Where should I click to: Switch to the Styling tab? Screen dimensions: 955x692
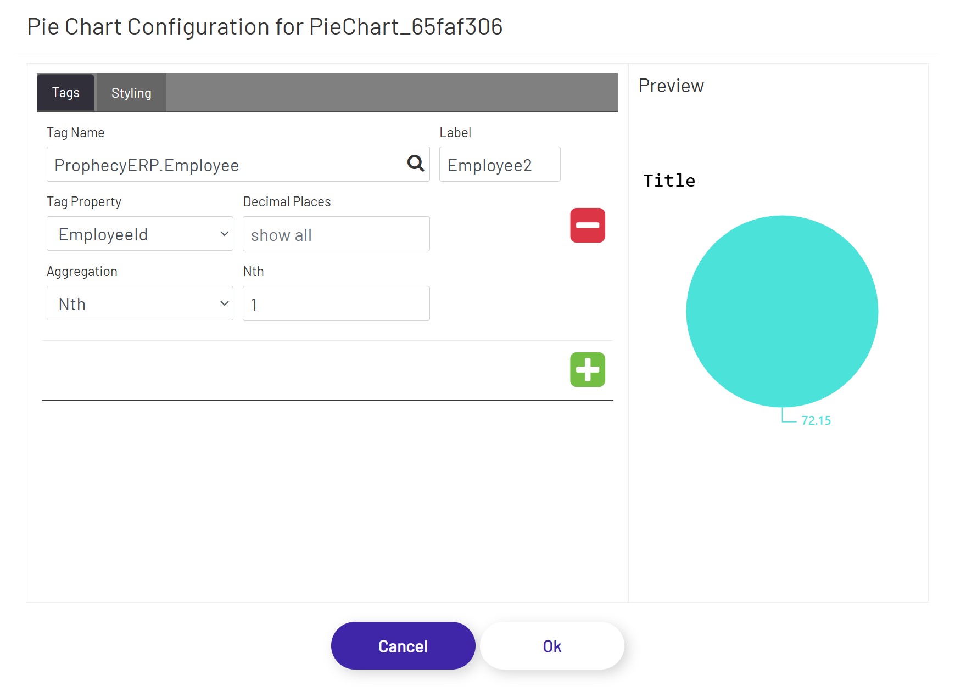coord(131,92)
